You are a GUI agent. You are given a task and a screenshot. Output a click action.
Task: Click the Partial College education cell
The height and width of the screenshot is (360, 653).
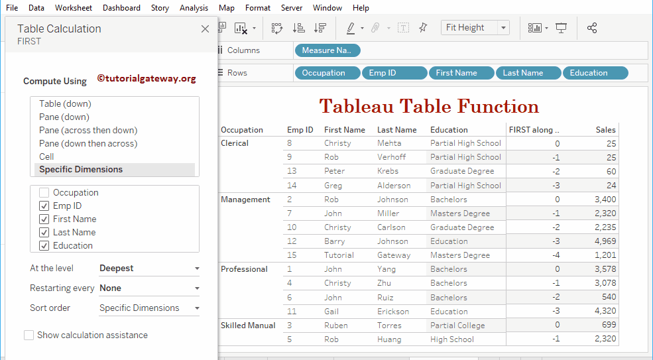[457, 326]
